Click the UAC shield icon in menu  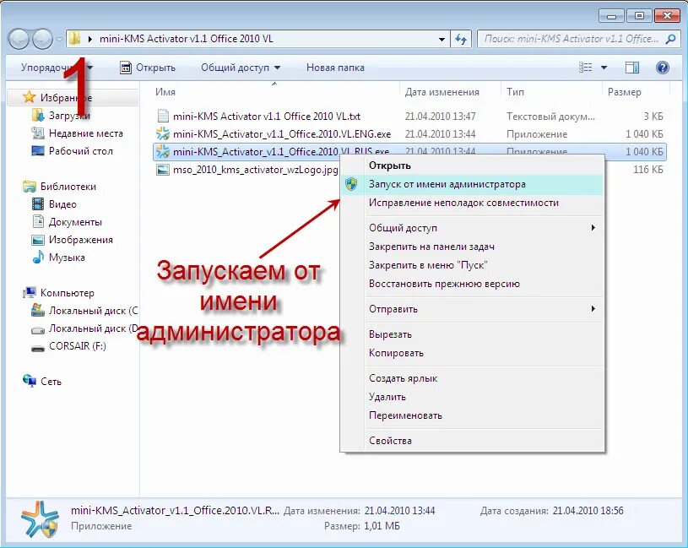(x=351, y=184)
